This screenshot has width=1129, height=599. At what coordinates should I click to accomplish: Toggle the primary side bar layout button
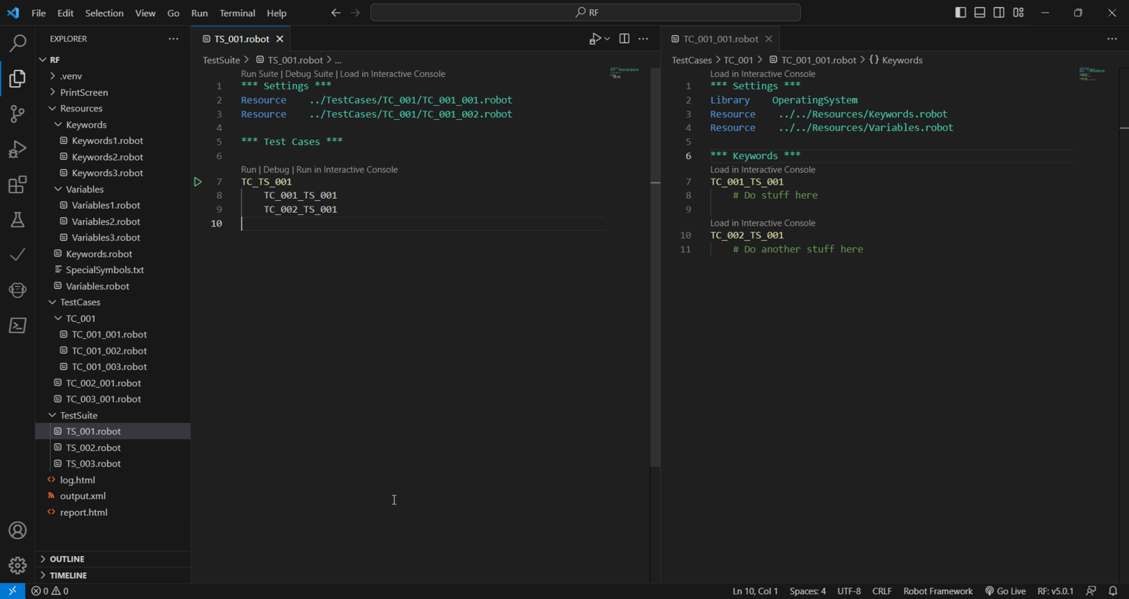tap(960, 13)
